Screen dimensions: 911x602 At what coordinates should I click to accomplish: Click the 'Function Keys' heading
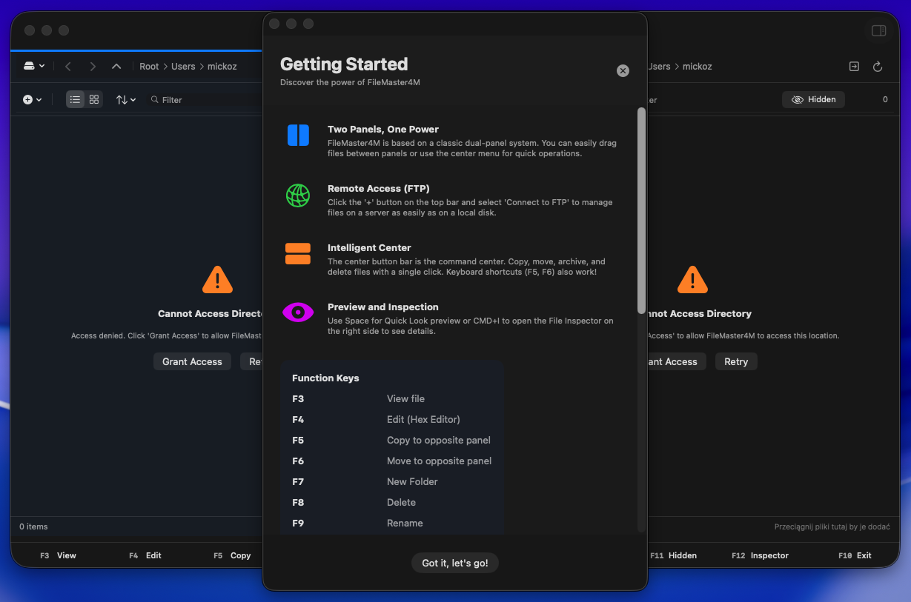coord(325,378)
